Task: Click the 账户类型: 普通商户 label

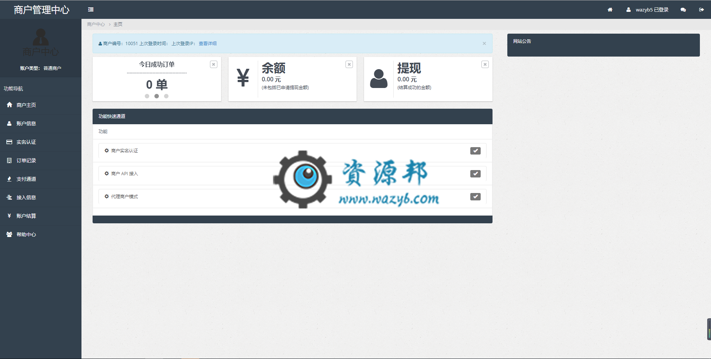Action: pos(41,68)
